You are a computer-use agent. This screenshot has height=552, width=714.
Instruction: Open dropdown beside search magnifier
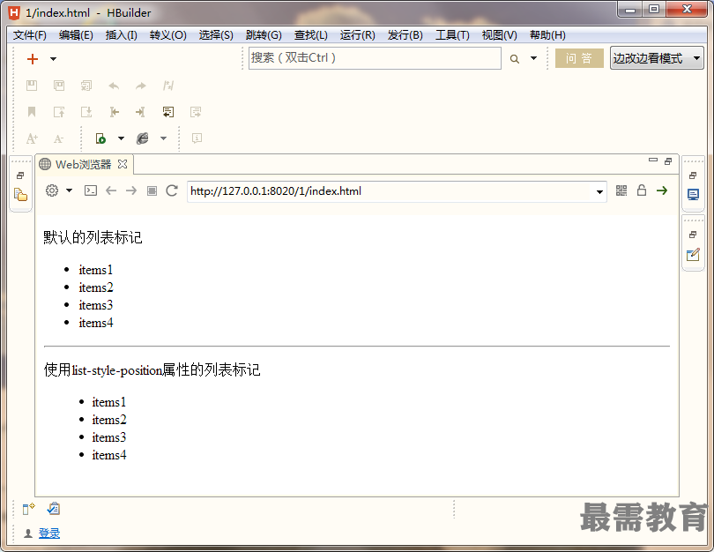coord(533,58)
